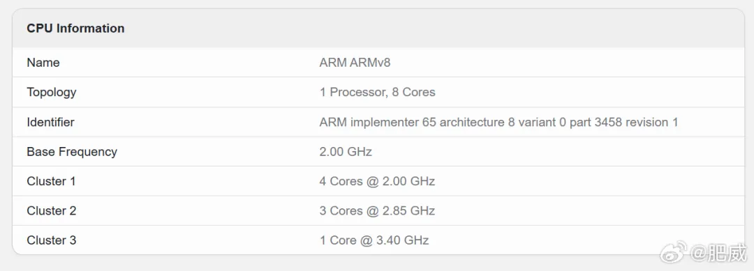Click the 1 Processor, 8 Cores value
The image size is (754, 271).
tap(378, 92)
